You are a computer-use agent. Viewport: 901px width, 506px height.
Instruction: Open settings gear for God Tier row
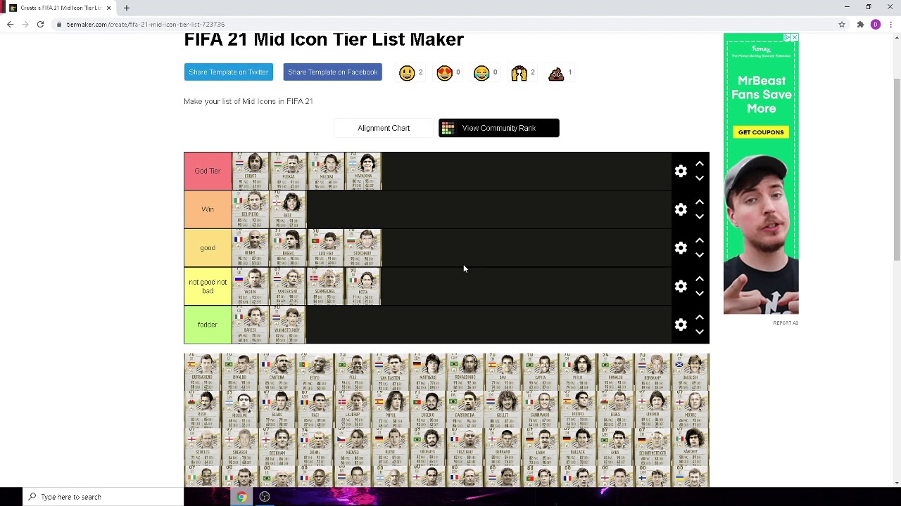(681, 171)
